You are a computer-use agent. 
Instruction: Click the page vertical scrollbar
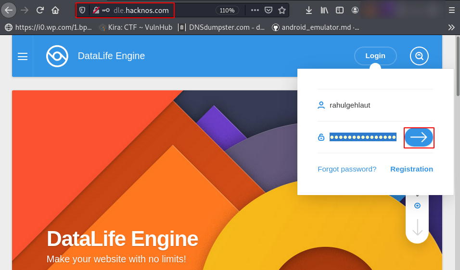[x=458, y=66]
